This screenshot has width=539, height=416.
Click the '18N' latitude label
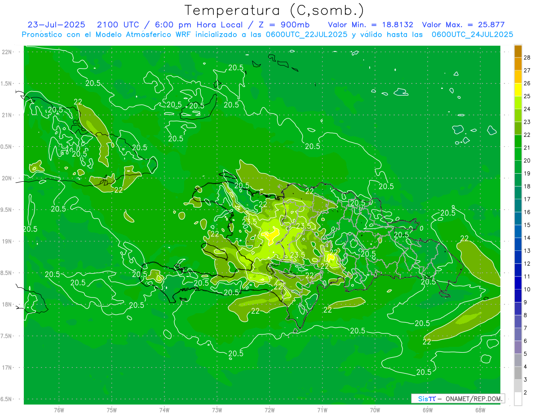[x=7, y=304]
